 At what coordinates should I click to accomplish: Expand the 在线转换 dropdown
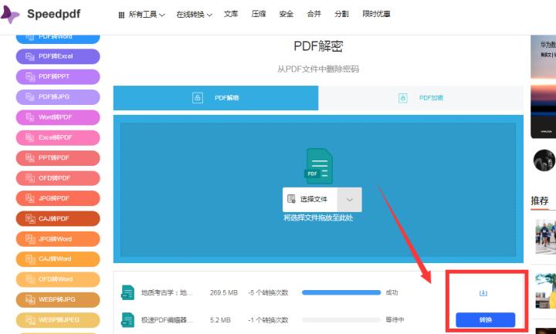194,15
